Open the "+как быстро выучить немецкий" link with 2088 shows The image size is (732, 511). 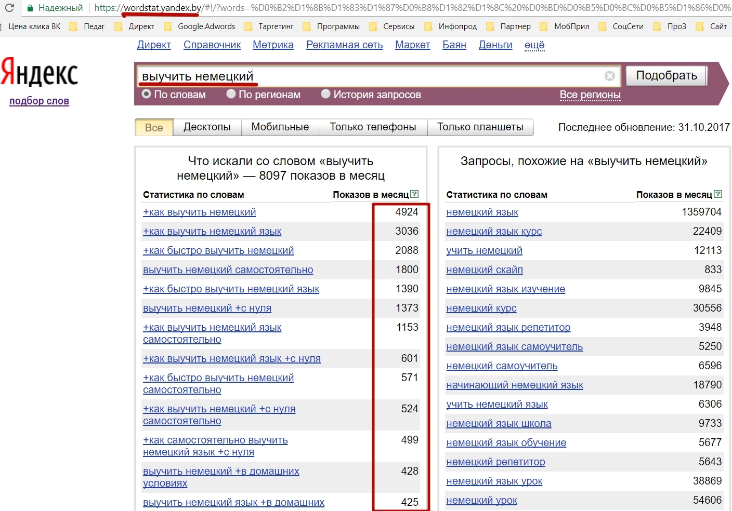point(218,250)
